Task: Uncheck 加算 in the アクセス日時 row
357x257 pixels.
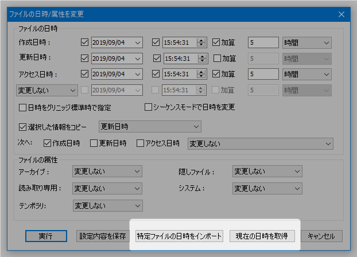Action: 216,74
